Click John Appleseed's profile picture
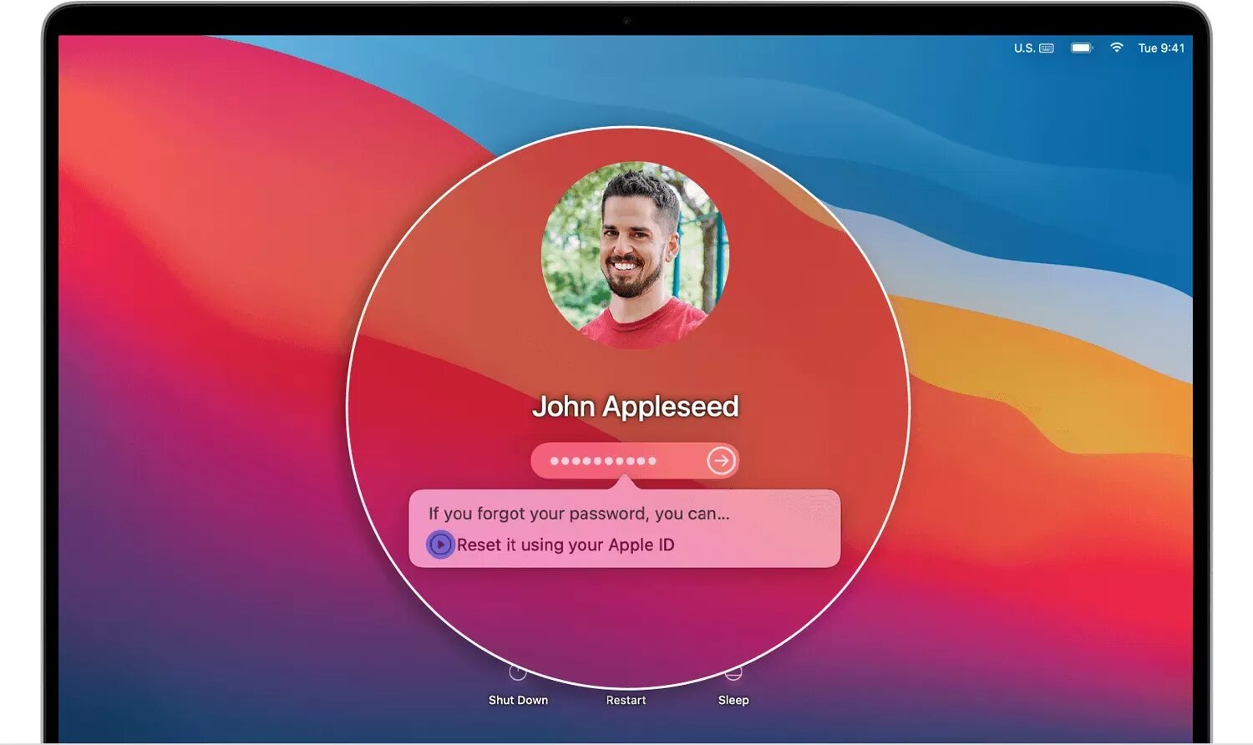 (x=635, y=254)
